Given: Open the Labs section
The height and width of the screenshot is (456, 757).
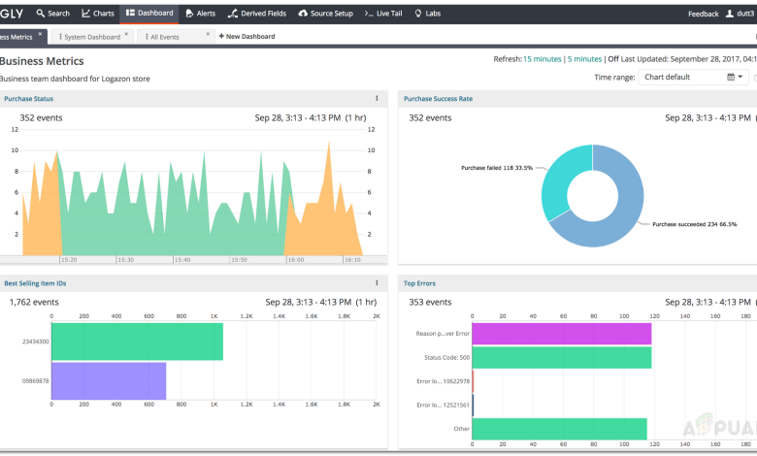Looking at the screenshot, I should 427,14.
